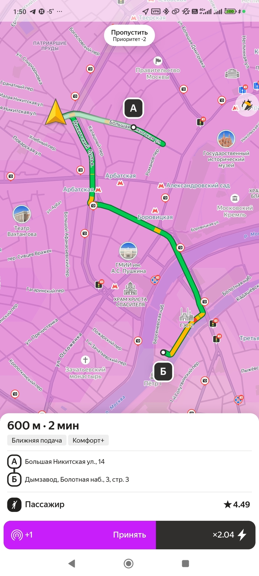Tap the ГМИИ им. Пушкина landmark icon
Viewport: 259px width, 576px height.
pos(128,251)
